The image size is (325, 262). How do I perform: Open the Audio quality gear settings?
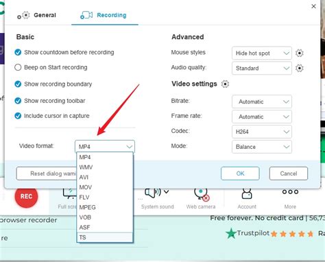click(299, 68)
